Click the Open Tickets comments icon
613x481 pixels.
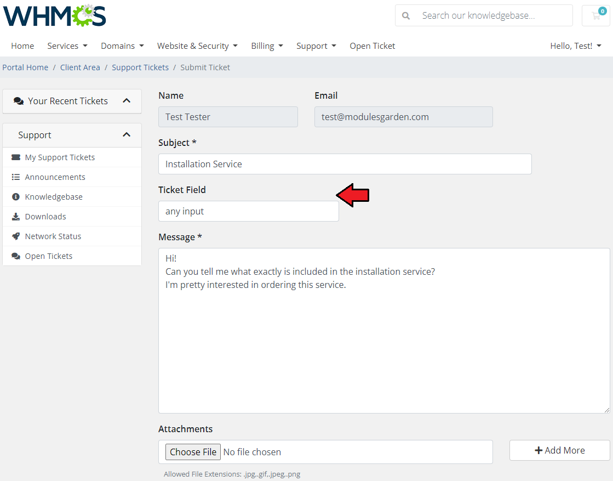point(16,256)
